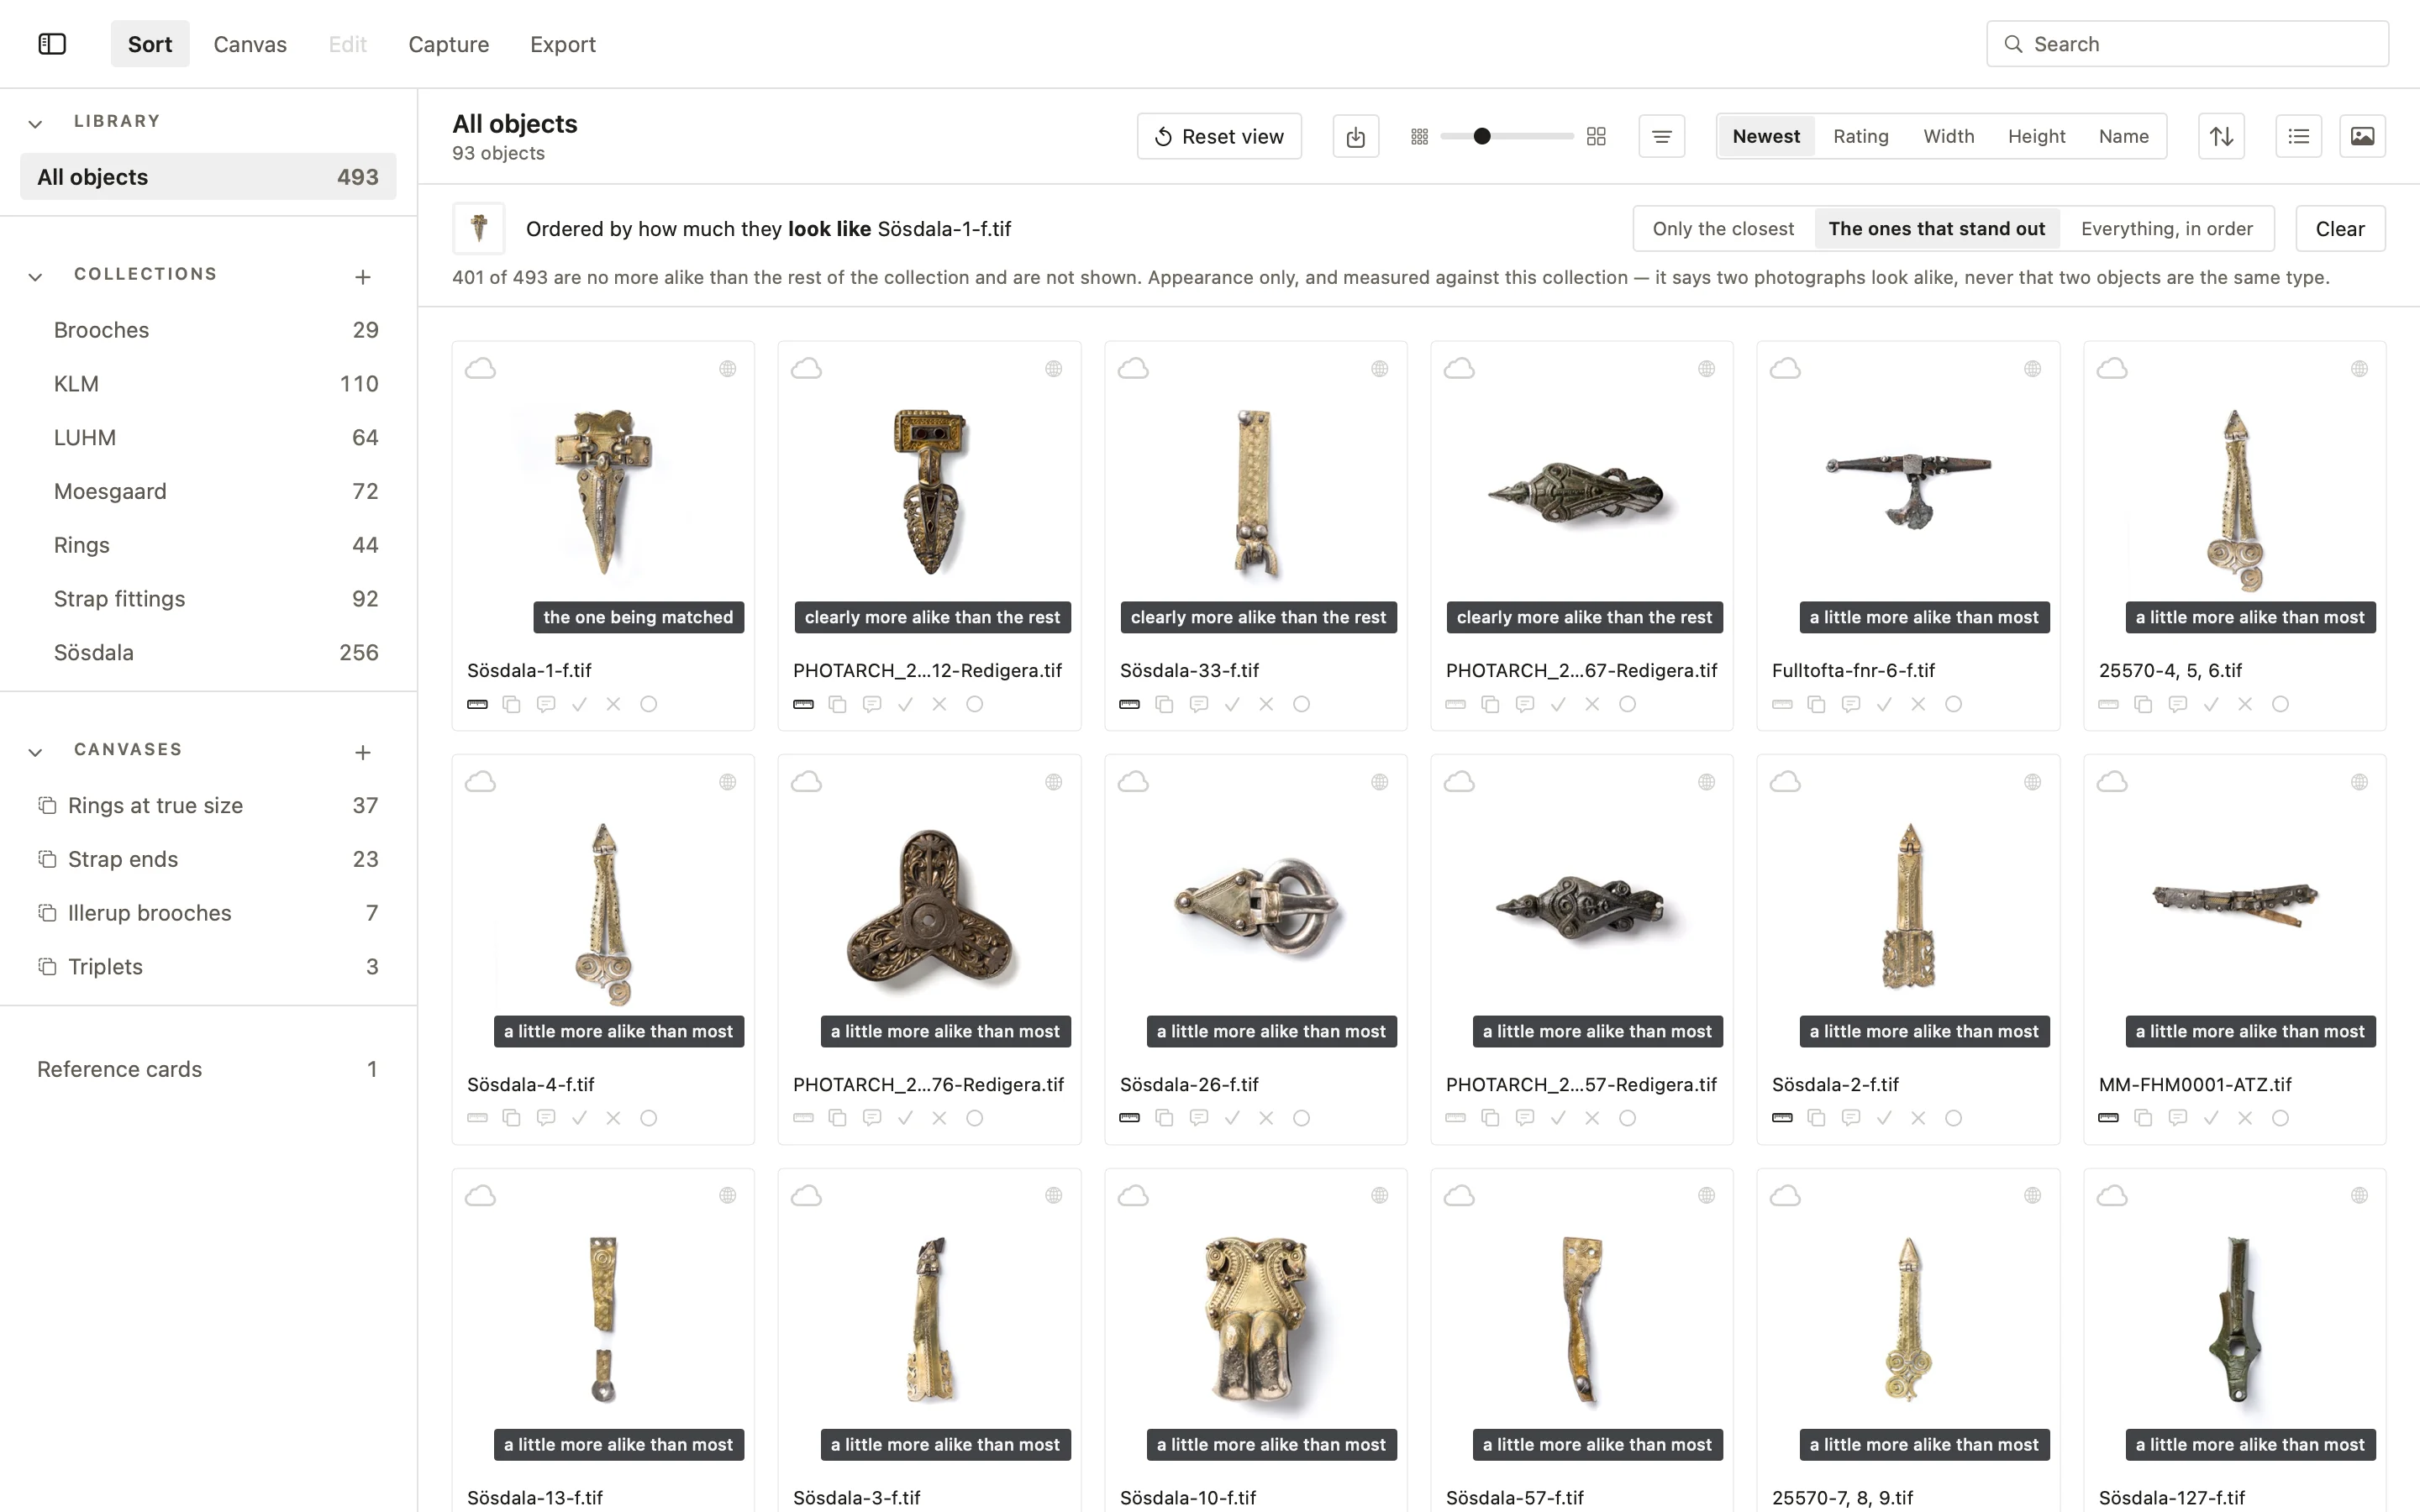Screen dimensions: 2420x1512
Task: Sort by Rating
Action: coord(1860,136)
